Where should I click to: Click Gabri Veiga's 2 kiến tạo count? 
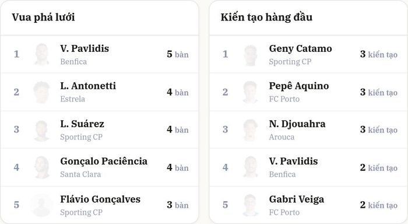point(379,205)
